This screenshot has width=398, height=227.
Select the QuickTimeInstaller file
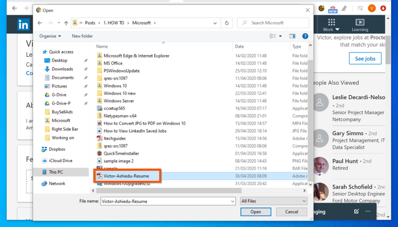coord(121,154)
